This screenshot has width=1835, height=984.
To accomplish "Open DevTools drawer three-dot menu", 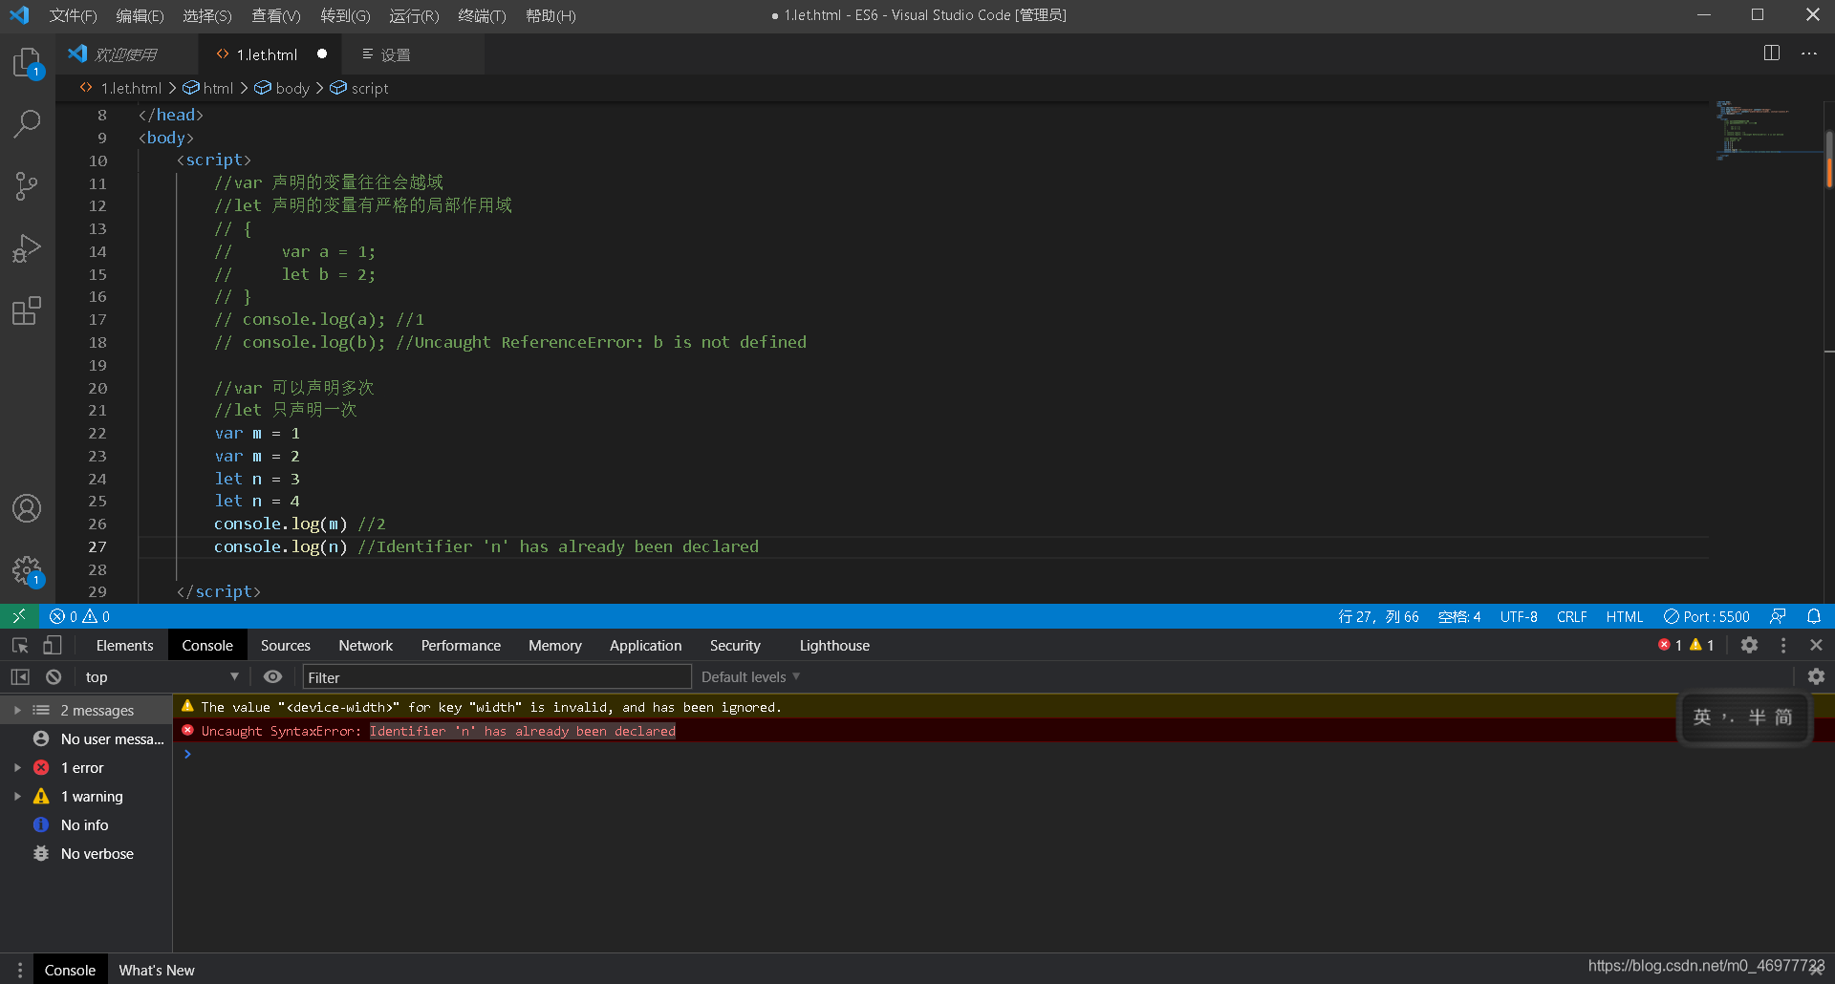I will (19, 970).
